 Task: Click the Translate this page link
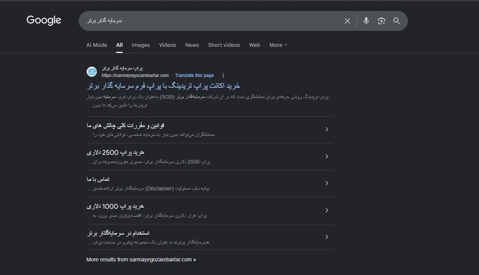pos(194,75)
